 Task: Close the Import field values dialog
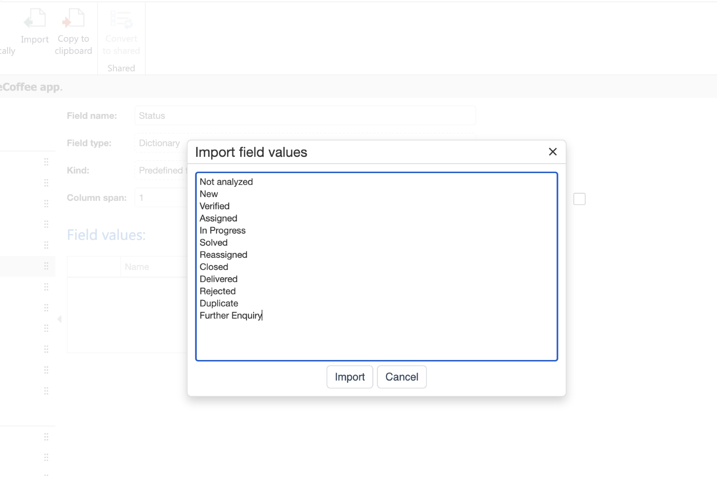click(553, 152)
